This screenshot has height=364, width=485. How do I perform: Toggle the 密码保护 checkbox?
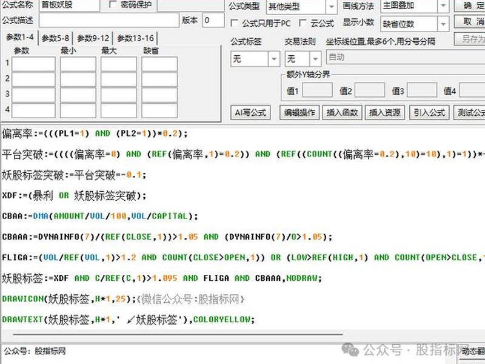pyautogui.click(x=113, y=4)
